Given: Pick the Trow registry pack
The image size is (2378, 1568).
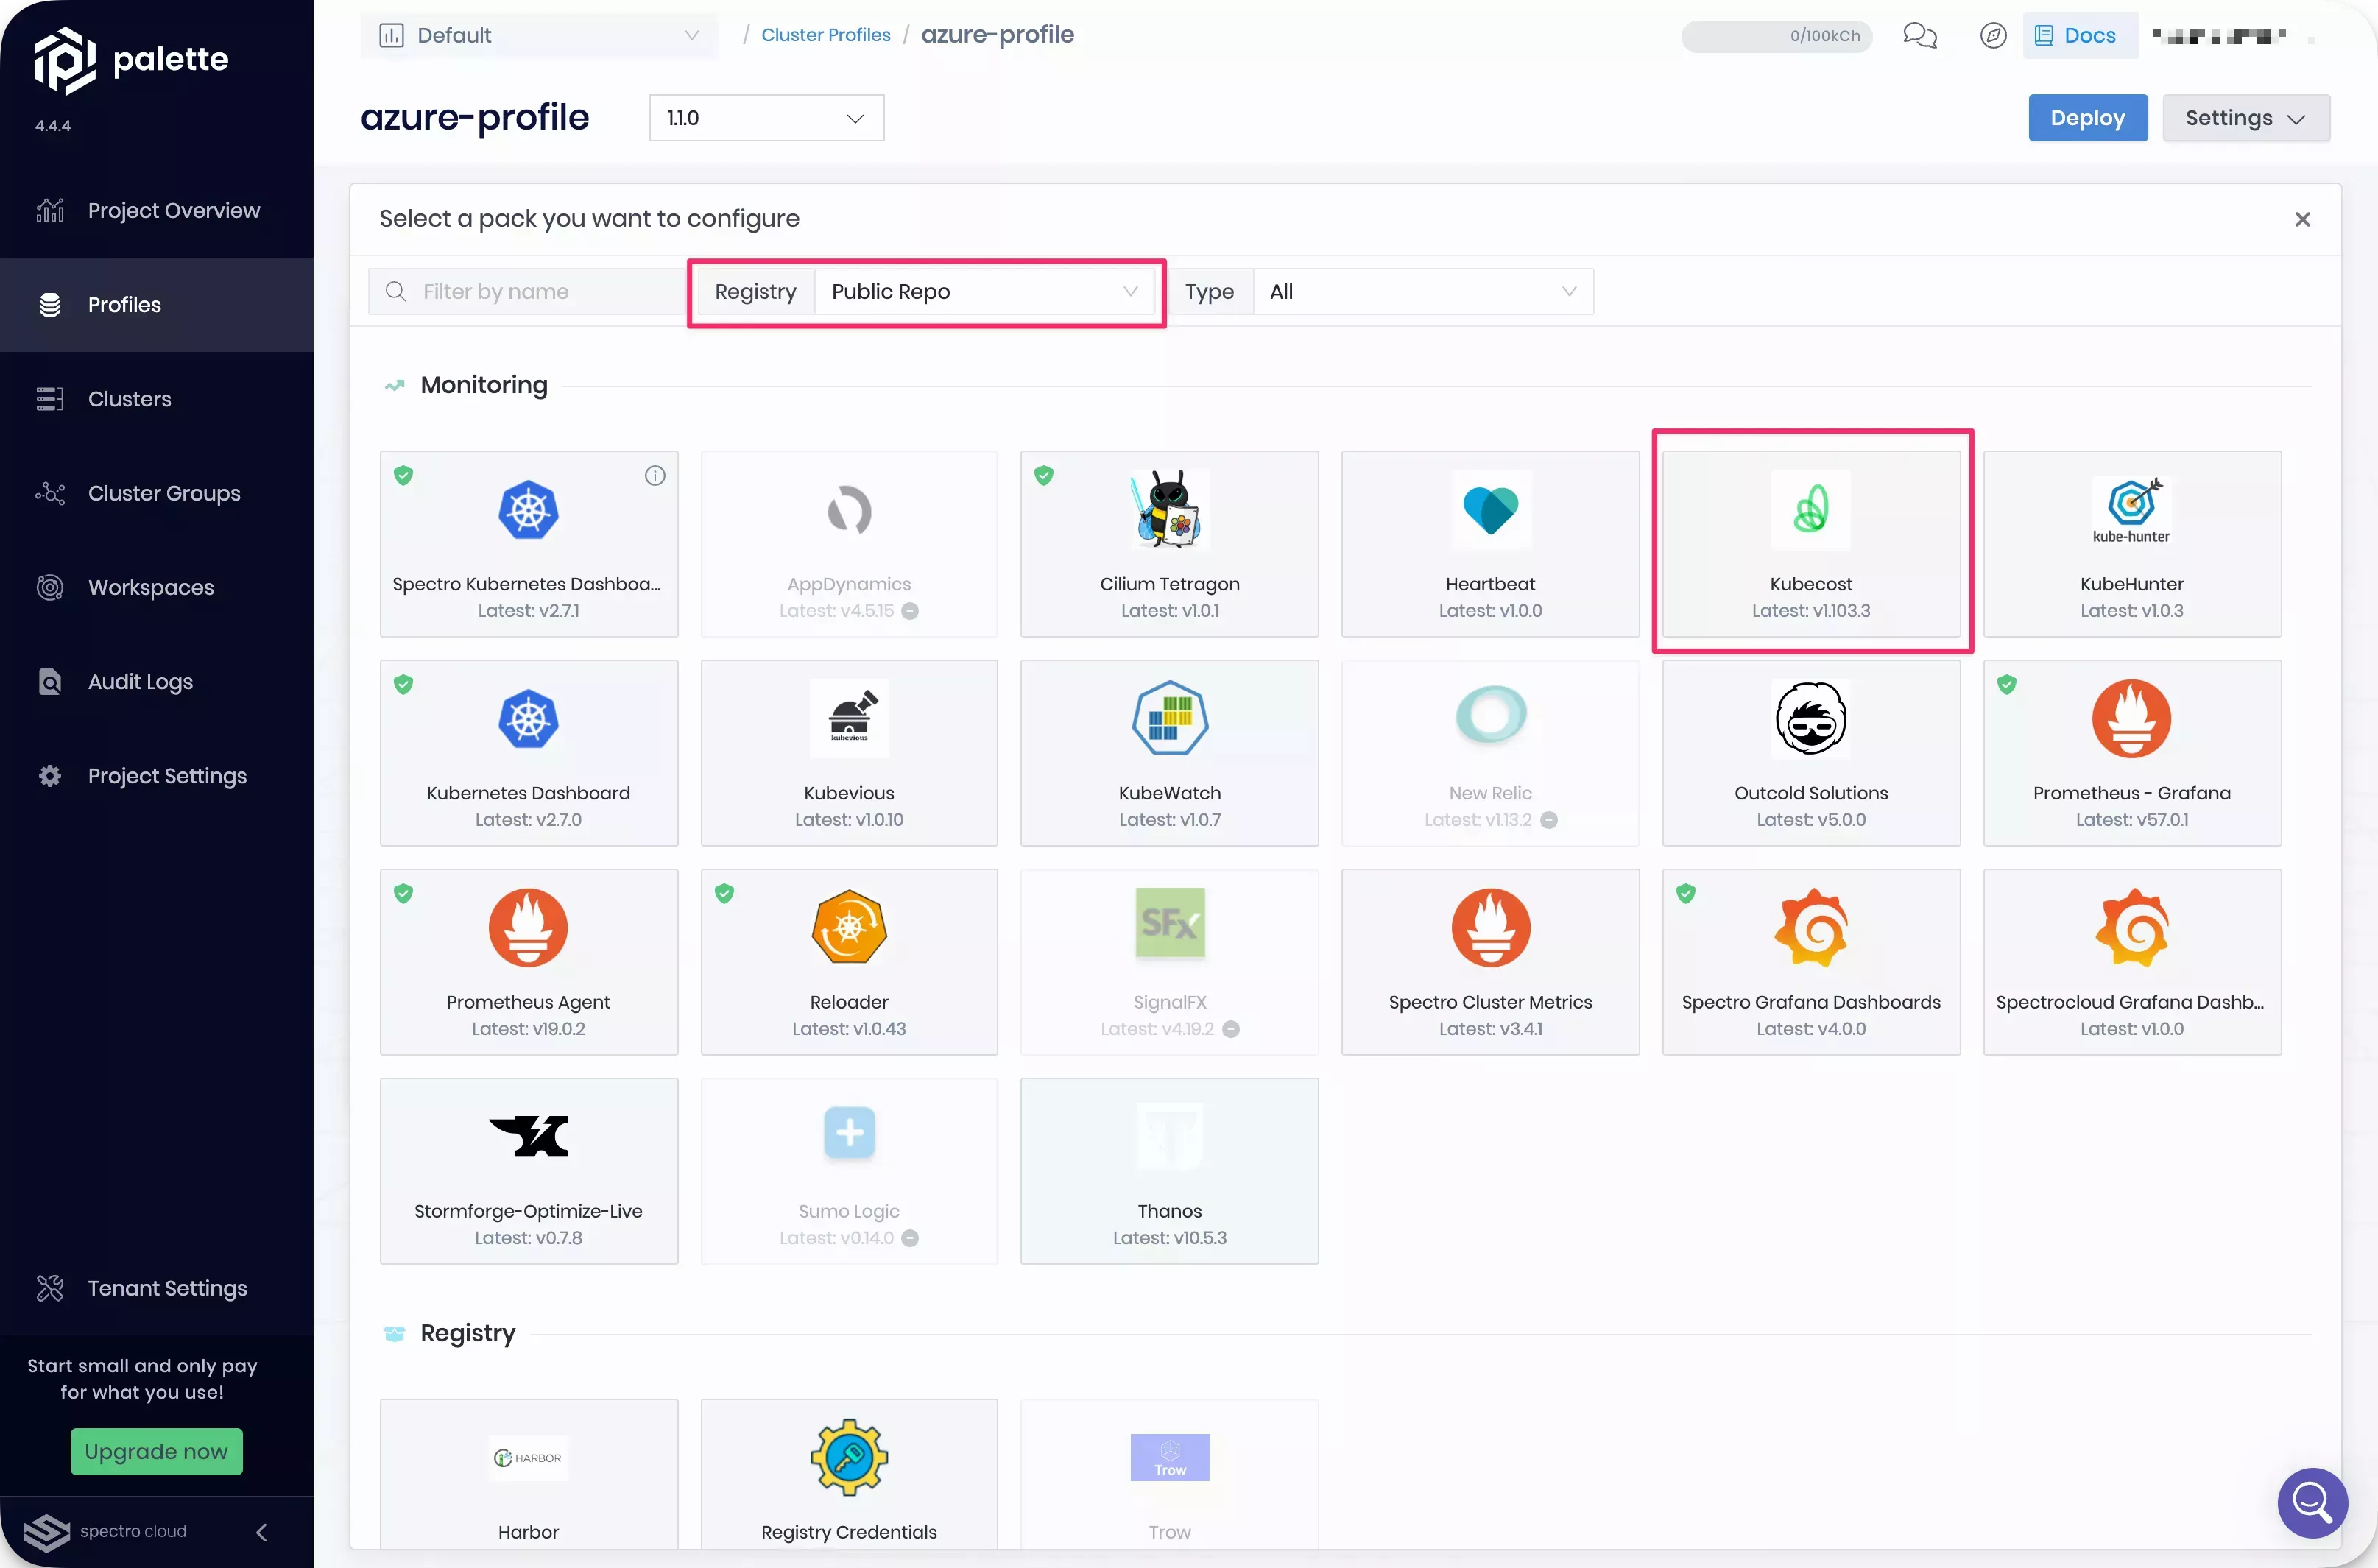Looking at the screenshot, I should pyautogui.click(x=1169, y=1474).
